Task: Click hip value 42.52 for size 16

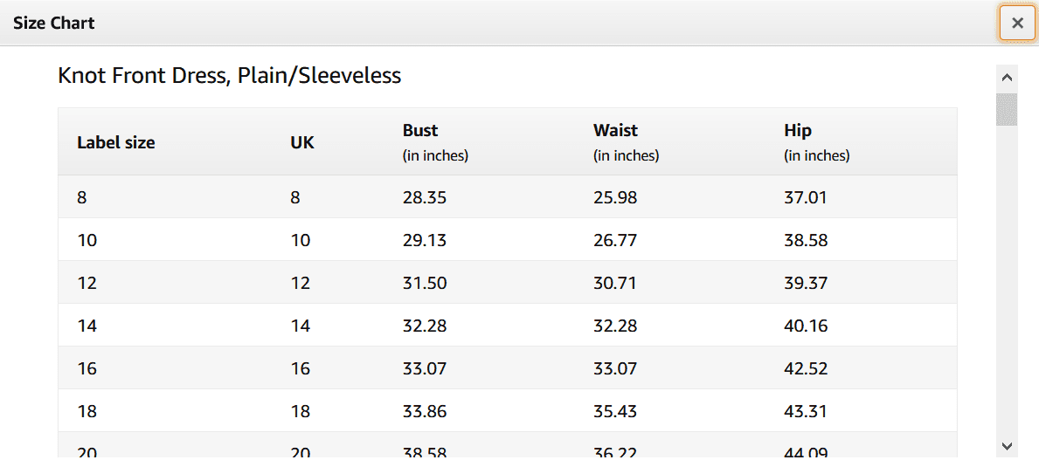Action: [x=806, y=369]
